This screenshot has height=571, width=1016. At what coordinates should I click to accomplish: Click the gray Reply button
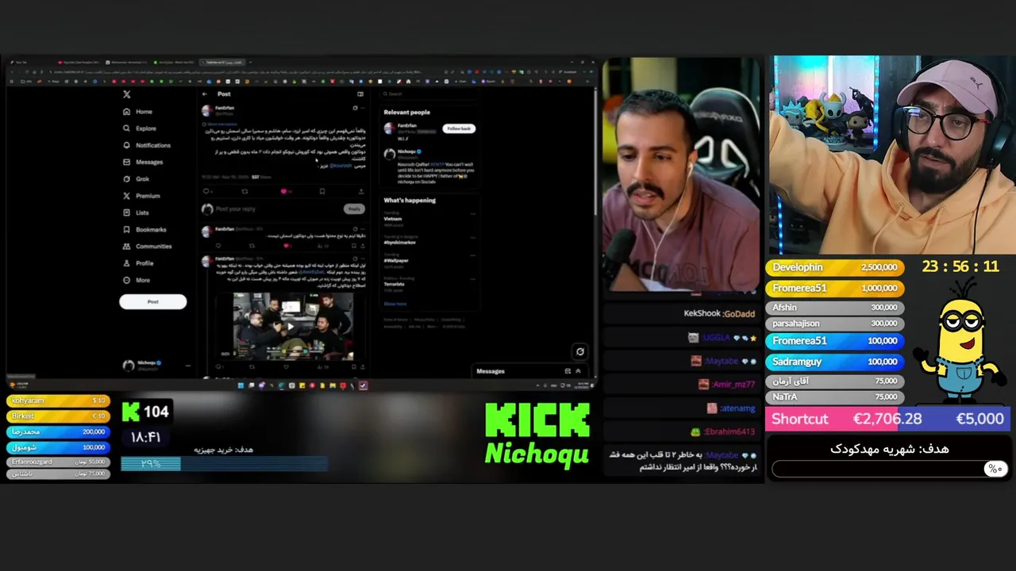(354, 209)
